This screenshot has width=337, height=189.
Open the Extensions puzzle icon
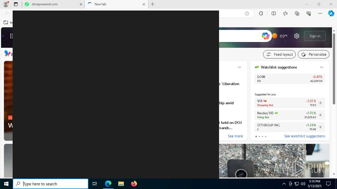click(x=261, y=13)
